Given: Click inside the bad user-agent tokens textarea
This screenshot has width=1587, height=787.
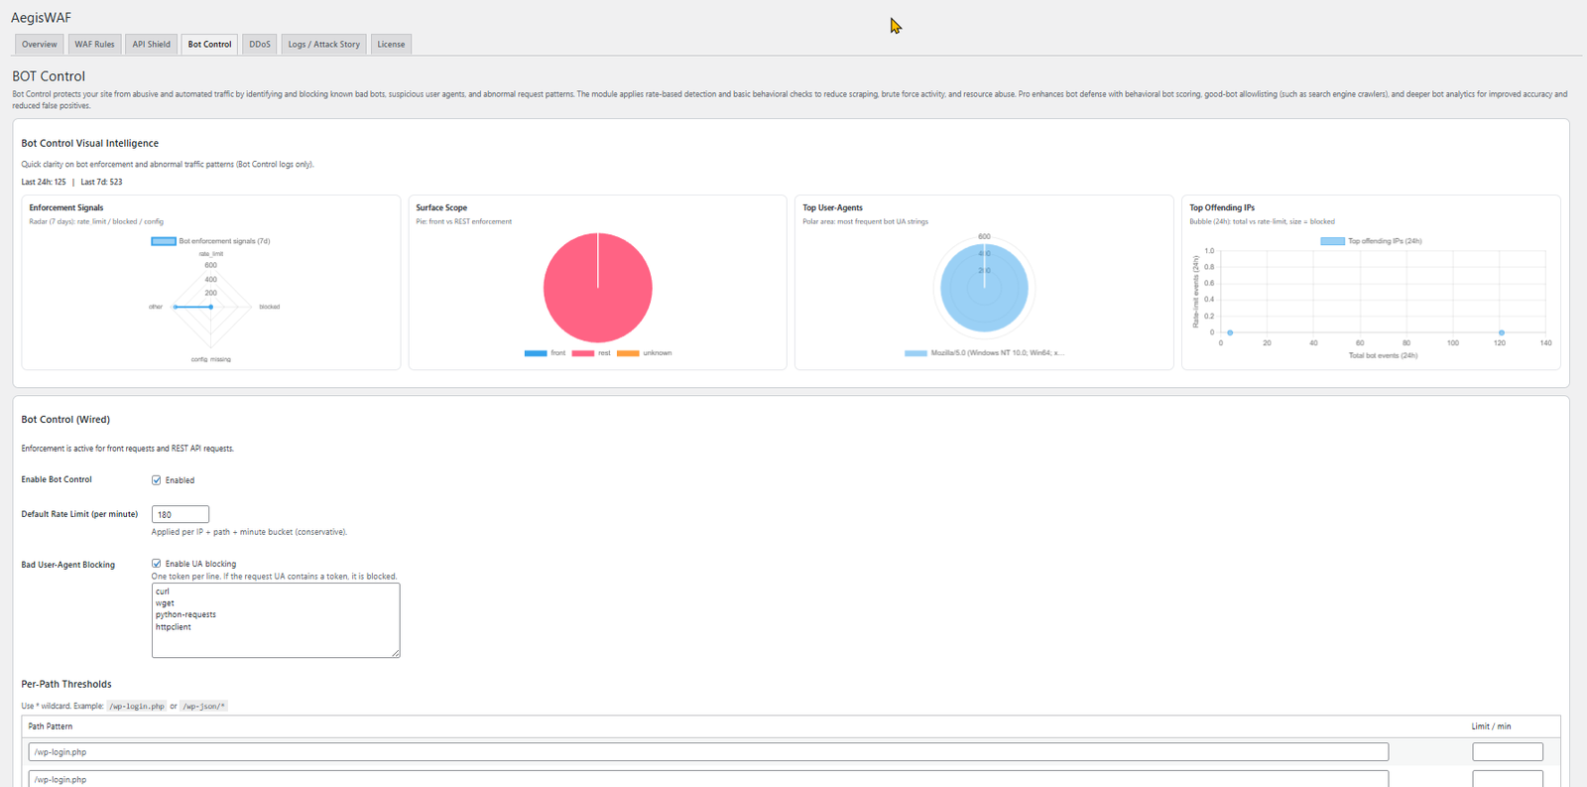Looking at the screenshot, I should pos(275,619).
